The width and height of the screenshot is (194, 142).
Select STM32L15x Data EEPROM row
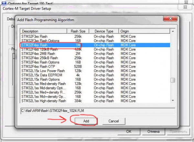point(95,75)
